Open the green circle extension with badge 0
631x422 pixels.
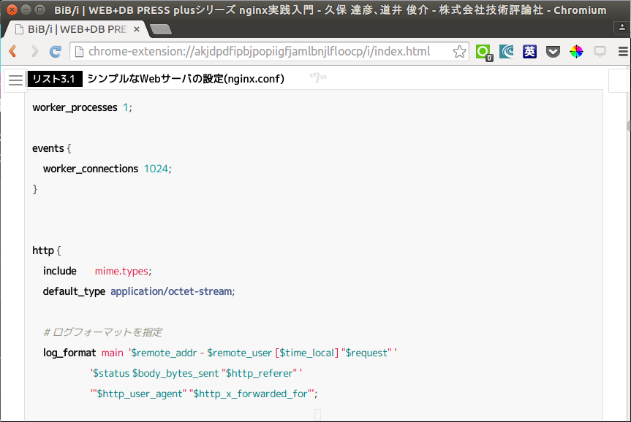484,52
